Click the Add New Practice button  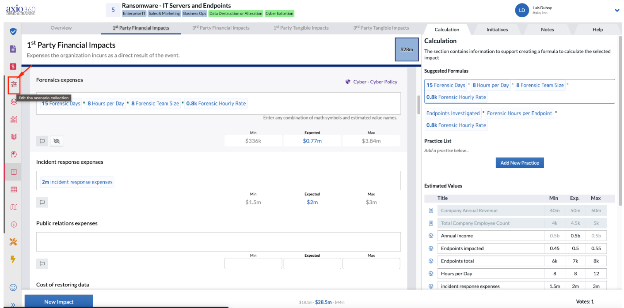click(520, 163)
